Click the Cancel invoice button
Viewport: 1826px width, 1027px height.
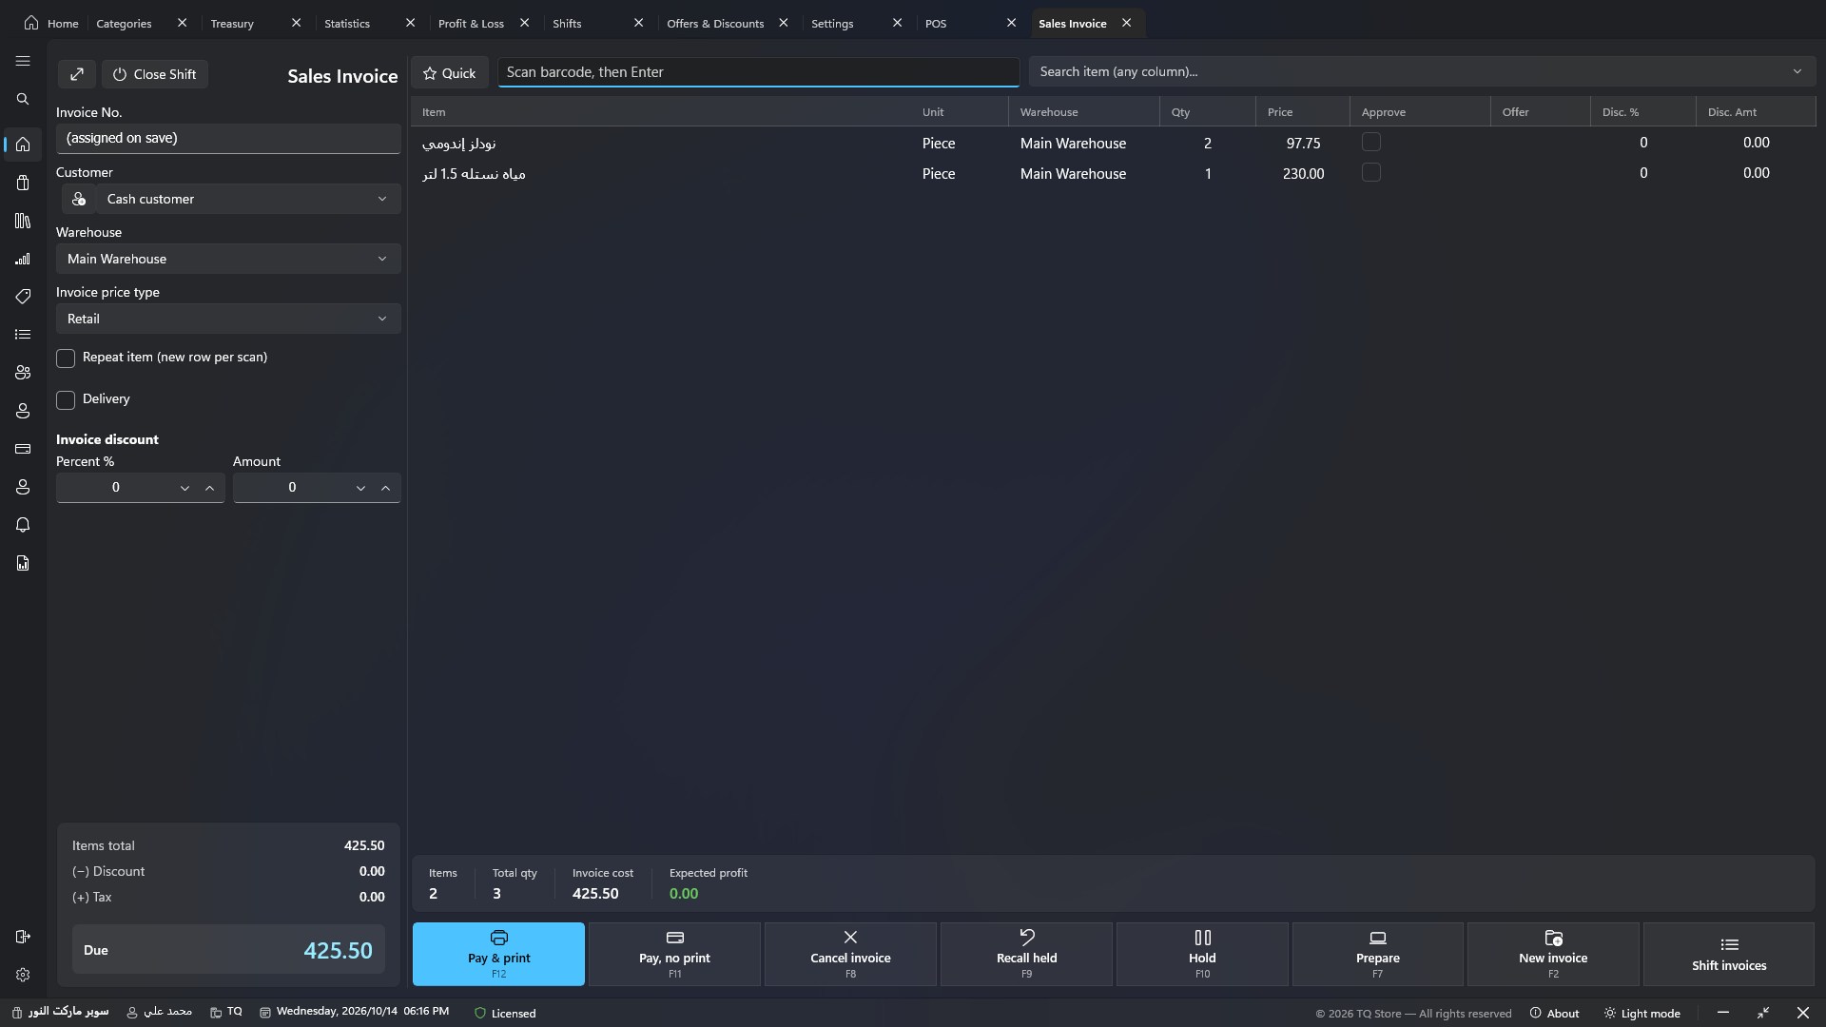[x=850, y=954]
